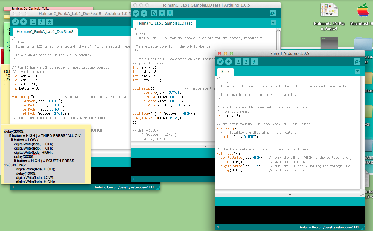Click 'delay(3000);' top line in yellow sticky note
The width and height of the screenshot is (373, 231).
coord(14,131)
